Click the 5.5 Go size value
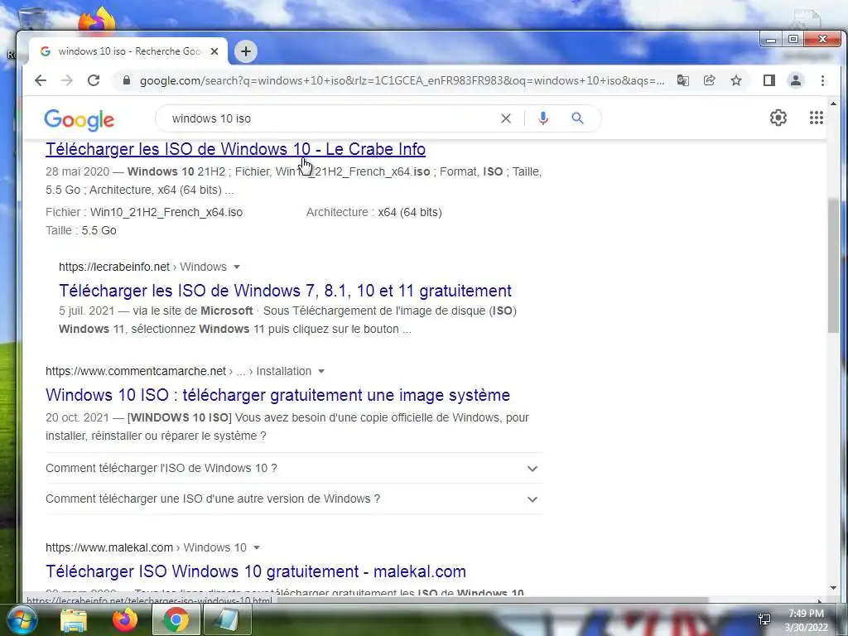Image resolution: width=848 pixels, height=636 pixels. pos(99,231)
